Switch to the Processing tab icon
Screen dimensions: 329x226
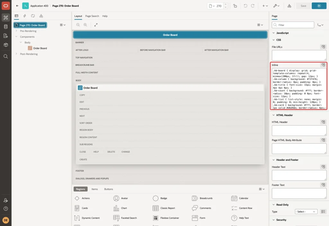coord(33,16)
